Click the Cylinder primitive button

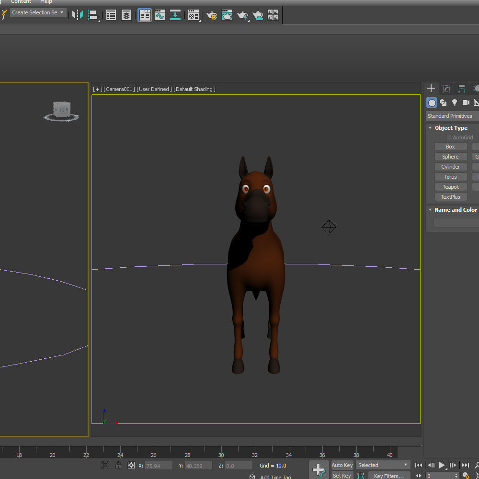coord(451,167)
